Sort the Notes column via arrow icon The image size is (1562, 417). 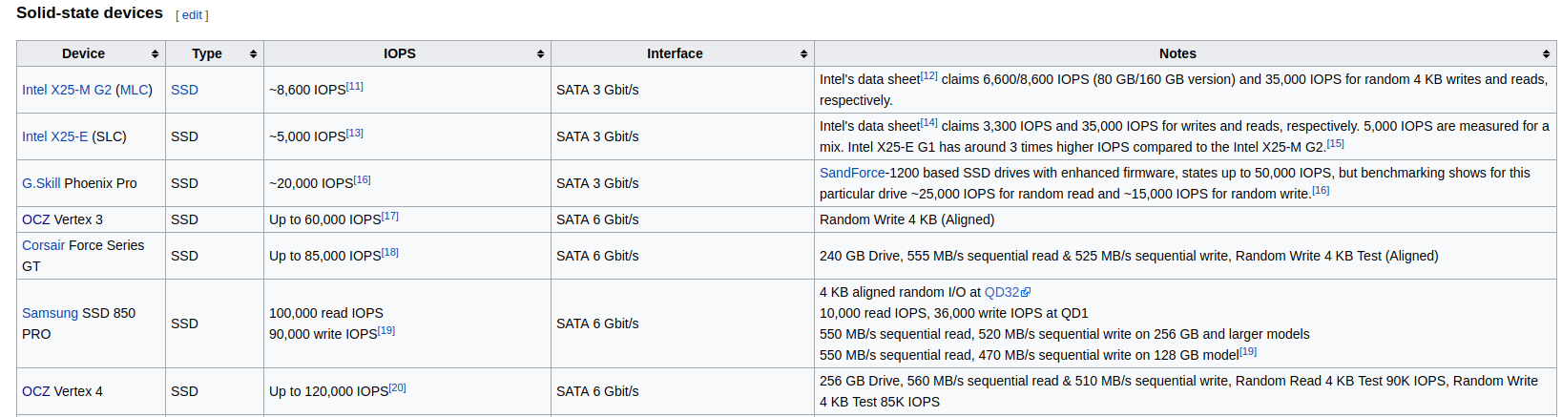click(x=1546, y=54)
